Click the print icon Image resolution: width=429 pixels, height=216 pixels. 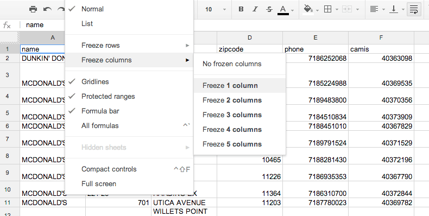click(33, 9)
